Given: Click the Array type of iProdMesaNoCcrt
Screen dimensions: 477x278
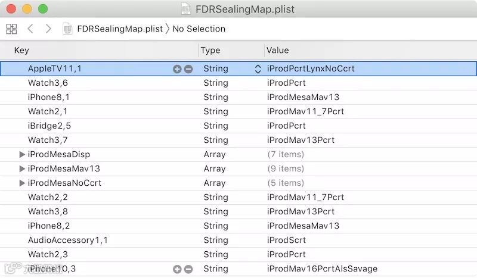Looking at the screenshot, I should pos(215,183).
